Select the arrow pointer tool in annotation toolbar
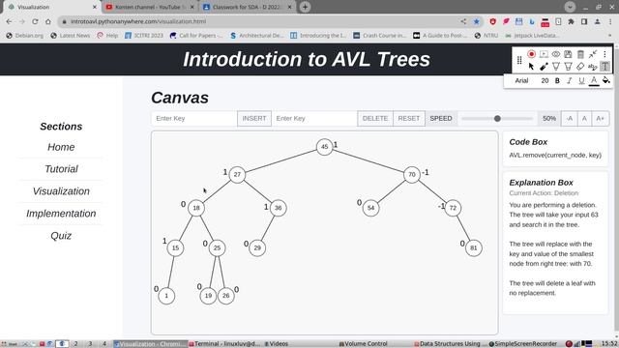The height and width of the screenshot is (348, 619). [531, 67]
